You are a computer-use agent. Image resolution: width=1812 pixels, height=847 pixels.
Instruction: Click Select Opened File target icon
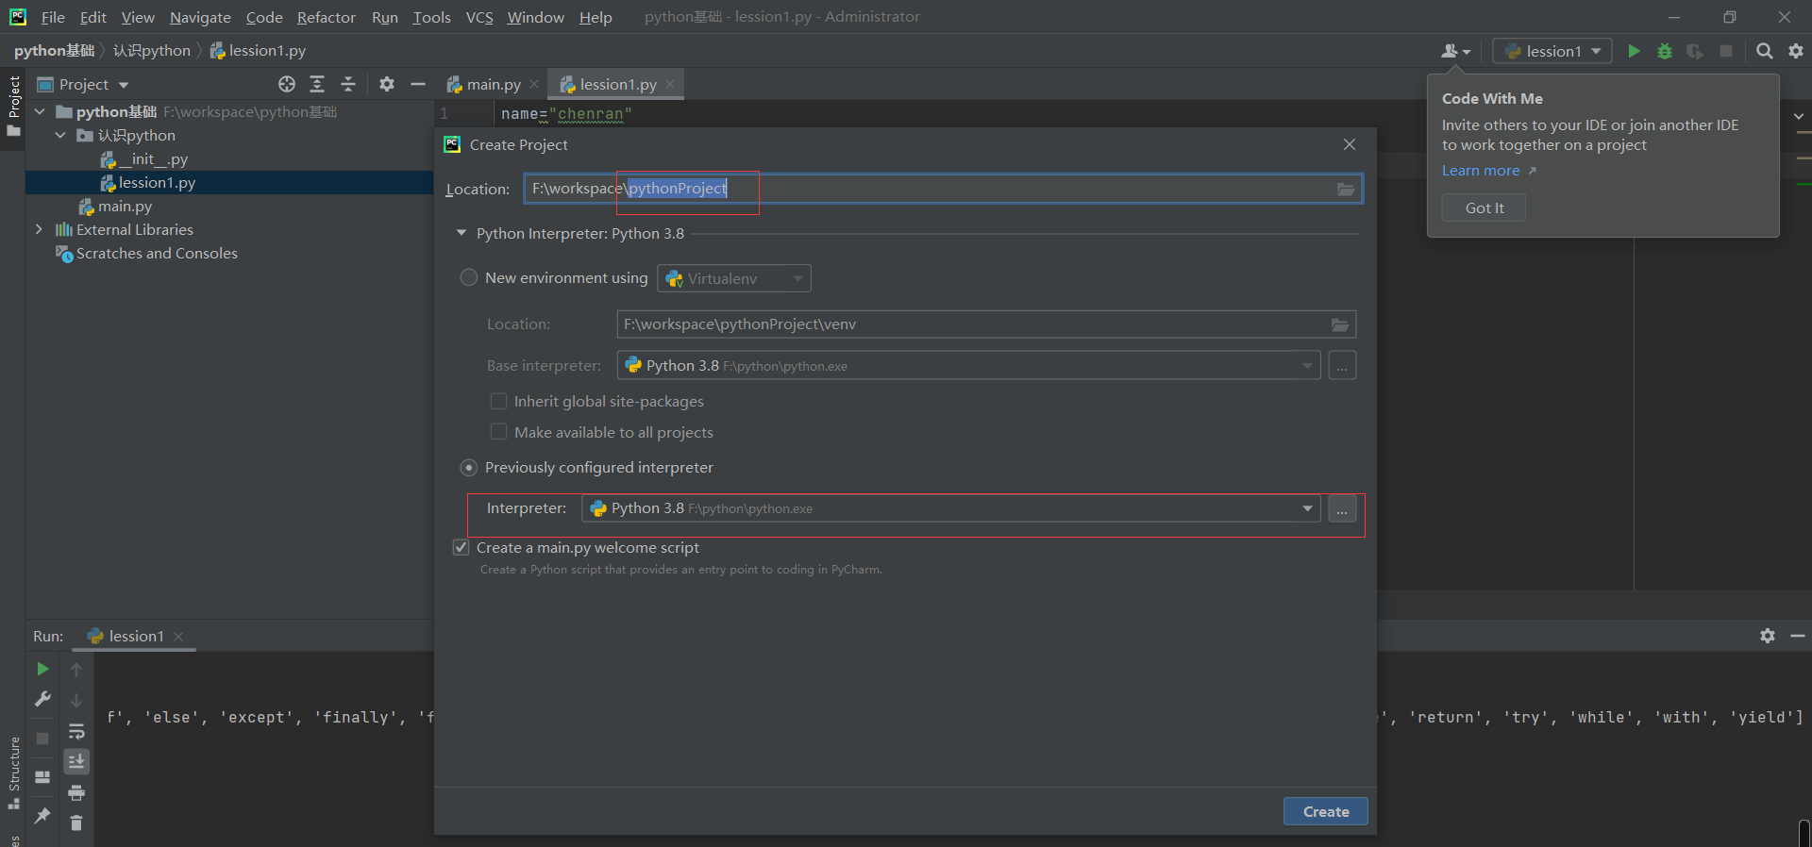pos(287,84)
